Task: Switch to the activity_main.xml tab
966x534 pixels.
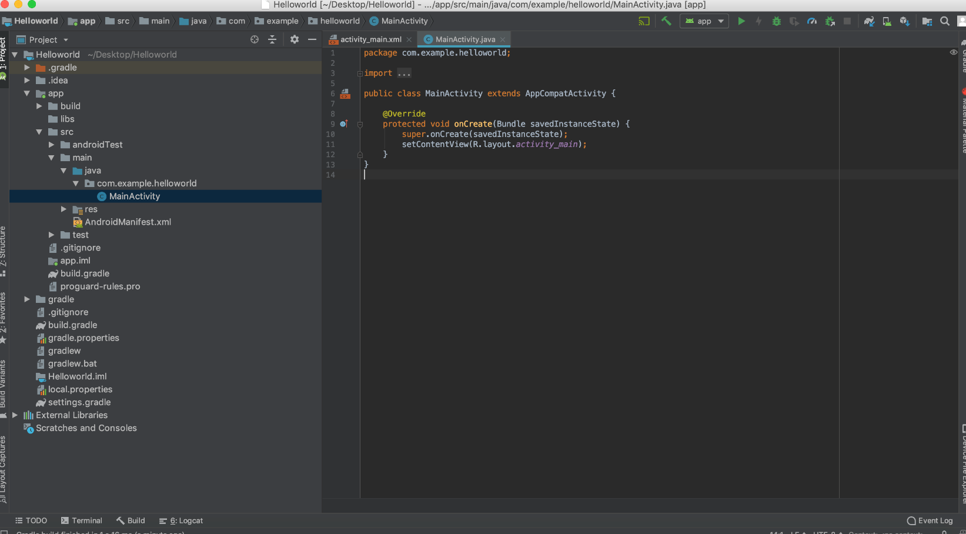Action: pos(370,39)
